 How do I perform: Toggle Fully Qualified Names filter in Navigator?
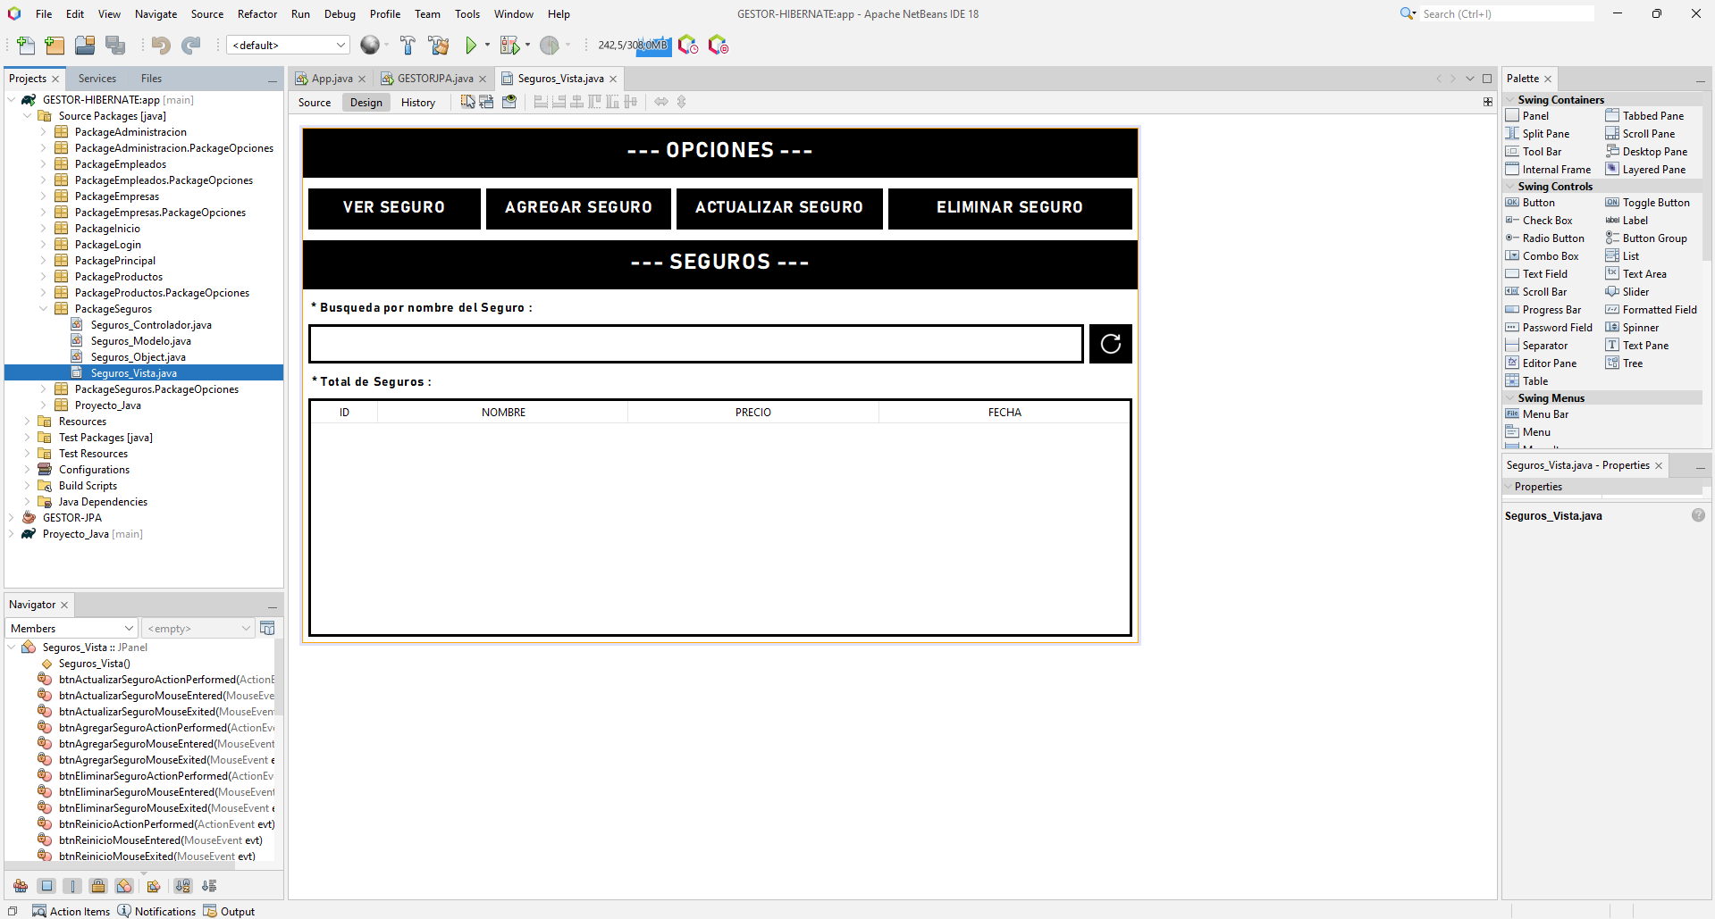tap(154, 886)
